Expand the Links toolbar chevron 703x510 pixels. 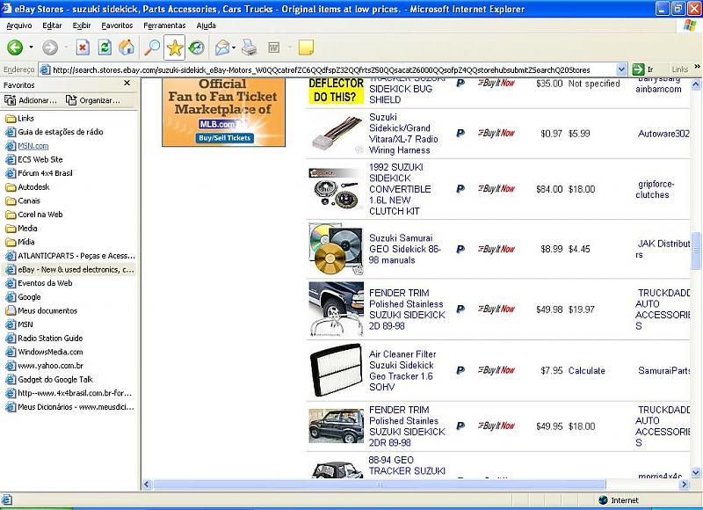coord(697,67)
